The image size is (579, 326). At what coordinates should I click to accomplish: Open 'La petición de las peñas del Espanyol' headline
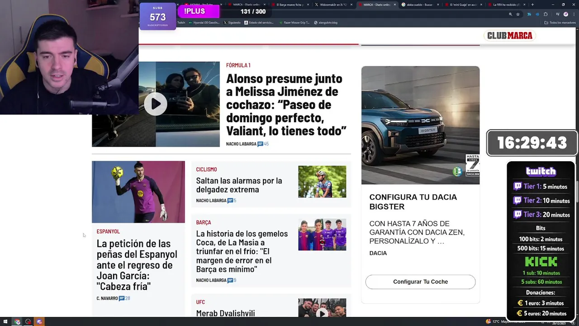click(x=137, y=265)
